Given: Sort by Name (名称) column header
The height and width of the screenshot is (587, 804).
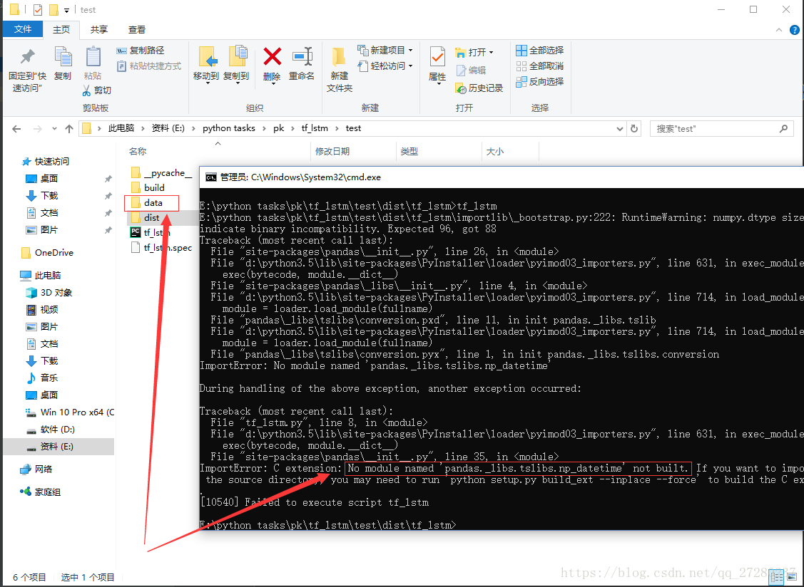Looking at the screenshot, I should tap(138, 152).
